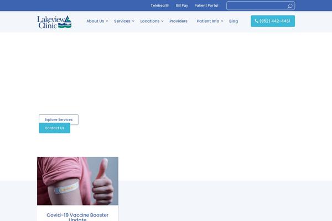Image resolution: width=332 pixels, height=221 pixels.
Task: Click the search magnifier icon
Action: point(290,6)
